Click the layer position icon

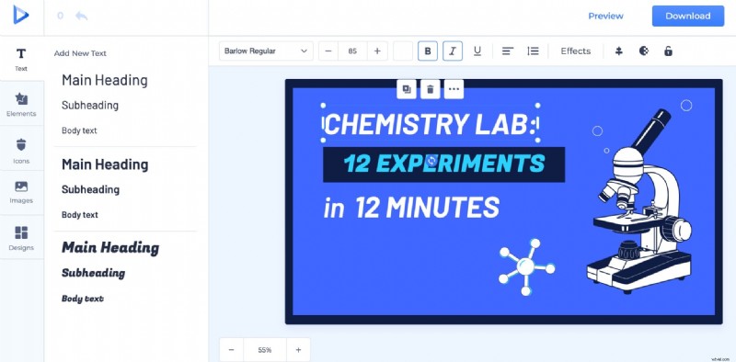coord(618,51)
